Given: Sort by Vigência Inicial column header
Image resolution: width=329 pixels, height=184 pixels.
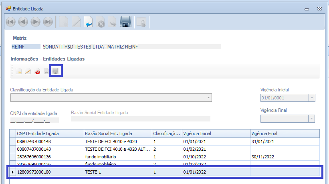Looking at the screenshot, I should click(216, 133).
